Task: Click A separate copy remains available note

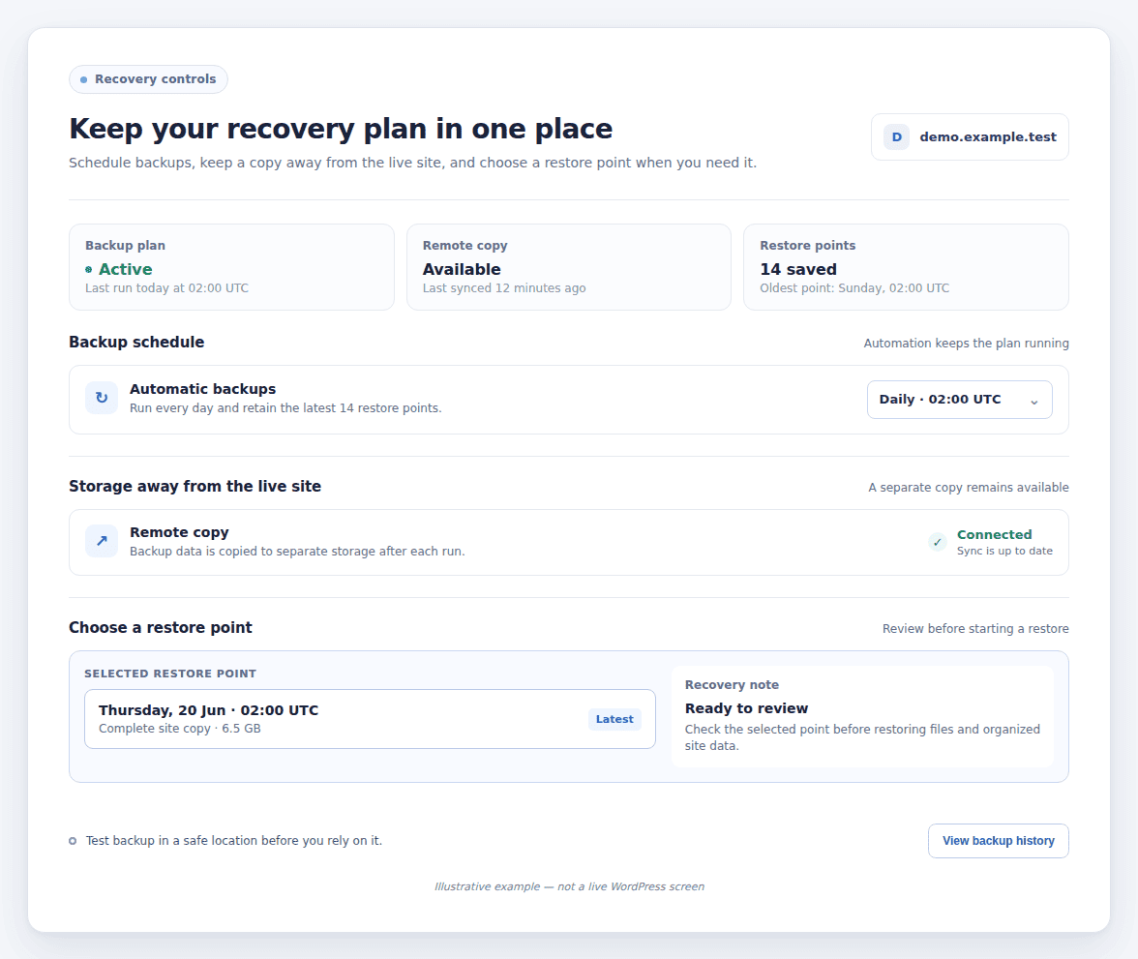Action: click(968, 487)
